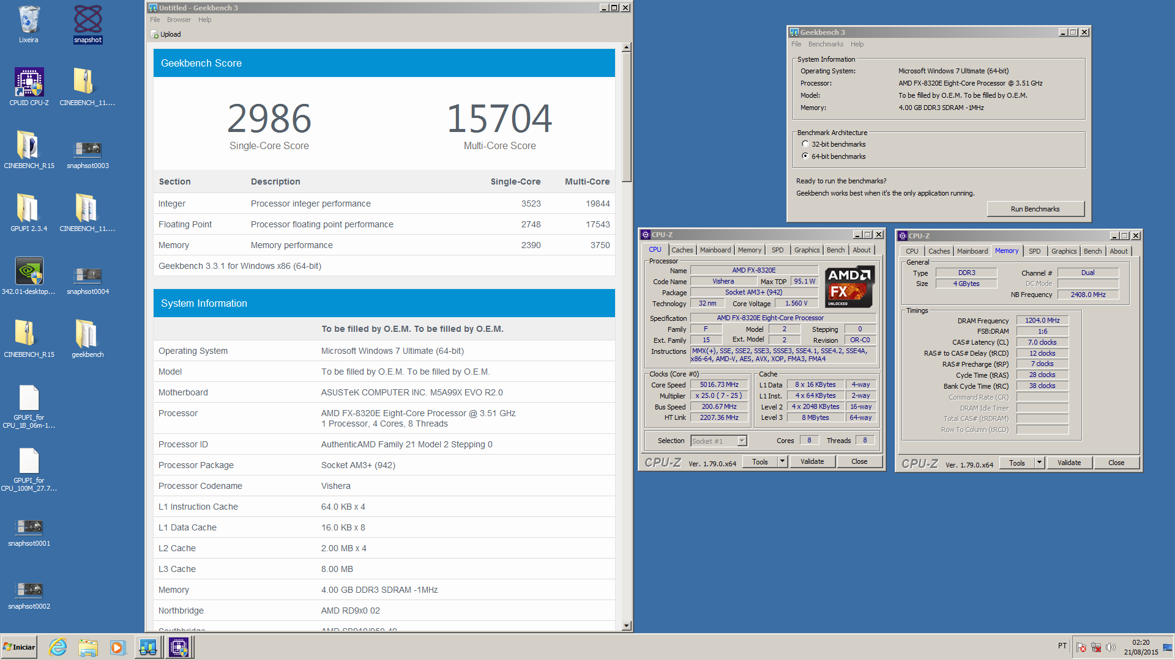
Task: Switch to Mainboard tab in left CPU-Z
Action: point(715,250)
